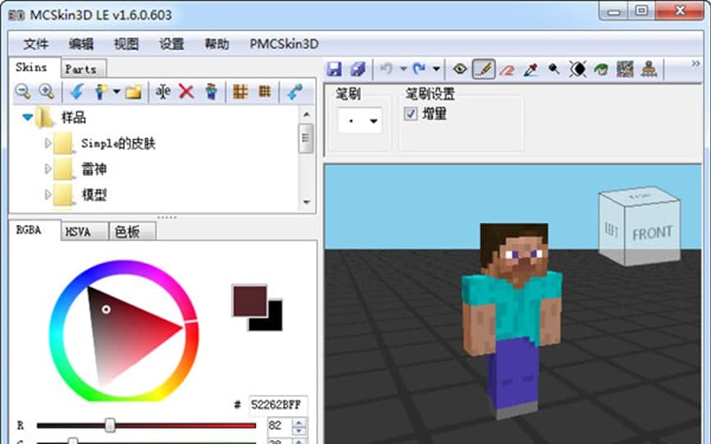Click the hex color field 52262BFF

click(278, 405)
